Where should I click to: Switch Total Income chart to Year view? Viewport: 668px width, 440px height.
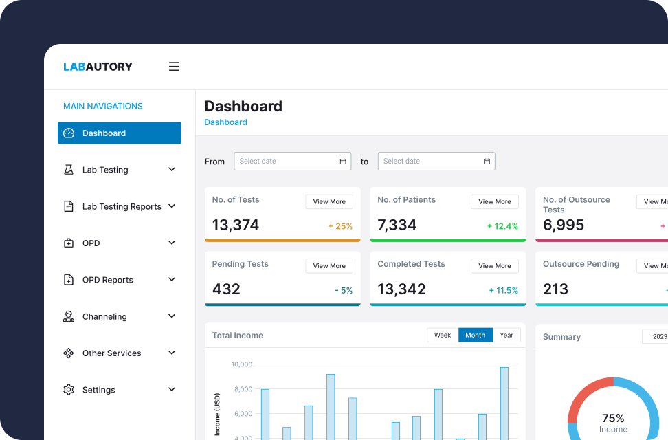coord(506,335)
